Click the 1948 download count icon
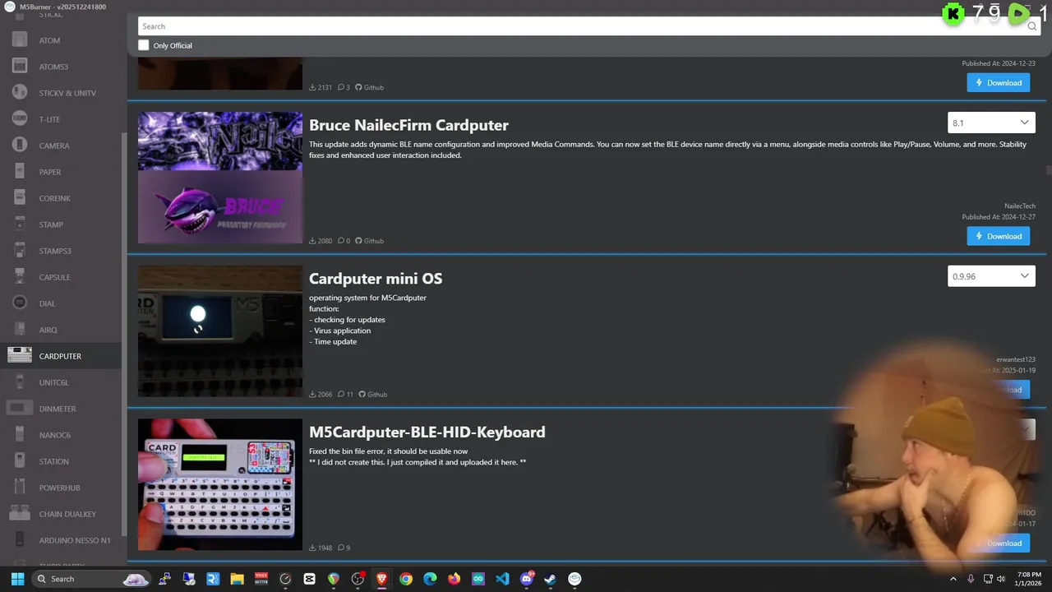 (313, 548)
